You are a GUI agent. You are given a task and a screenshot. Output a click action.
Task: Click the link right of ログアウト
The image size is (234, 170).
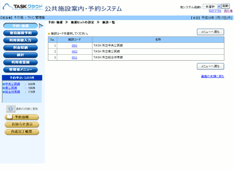pos(228,11)
